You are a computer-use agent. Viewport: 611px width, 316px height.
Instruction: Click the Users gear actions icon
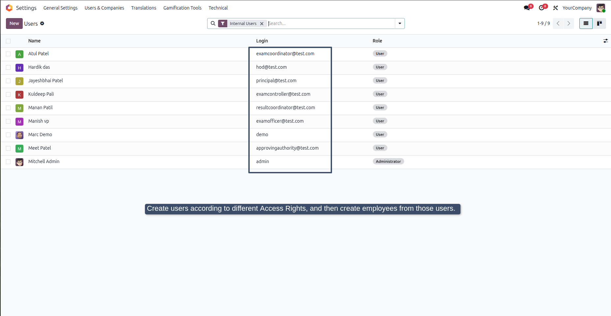[42, 23]
